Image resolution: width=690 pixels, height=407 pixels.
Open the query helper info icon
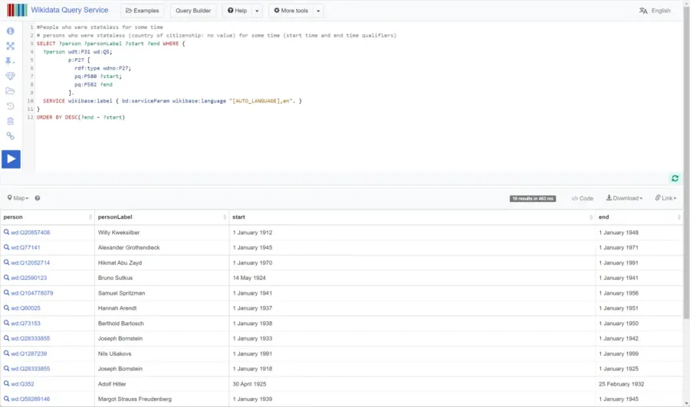click(x=10, y=31)
